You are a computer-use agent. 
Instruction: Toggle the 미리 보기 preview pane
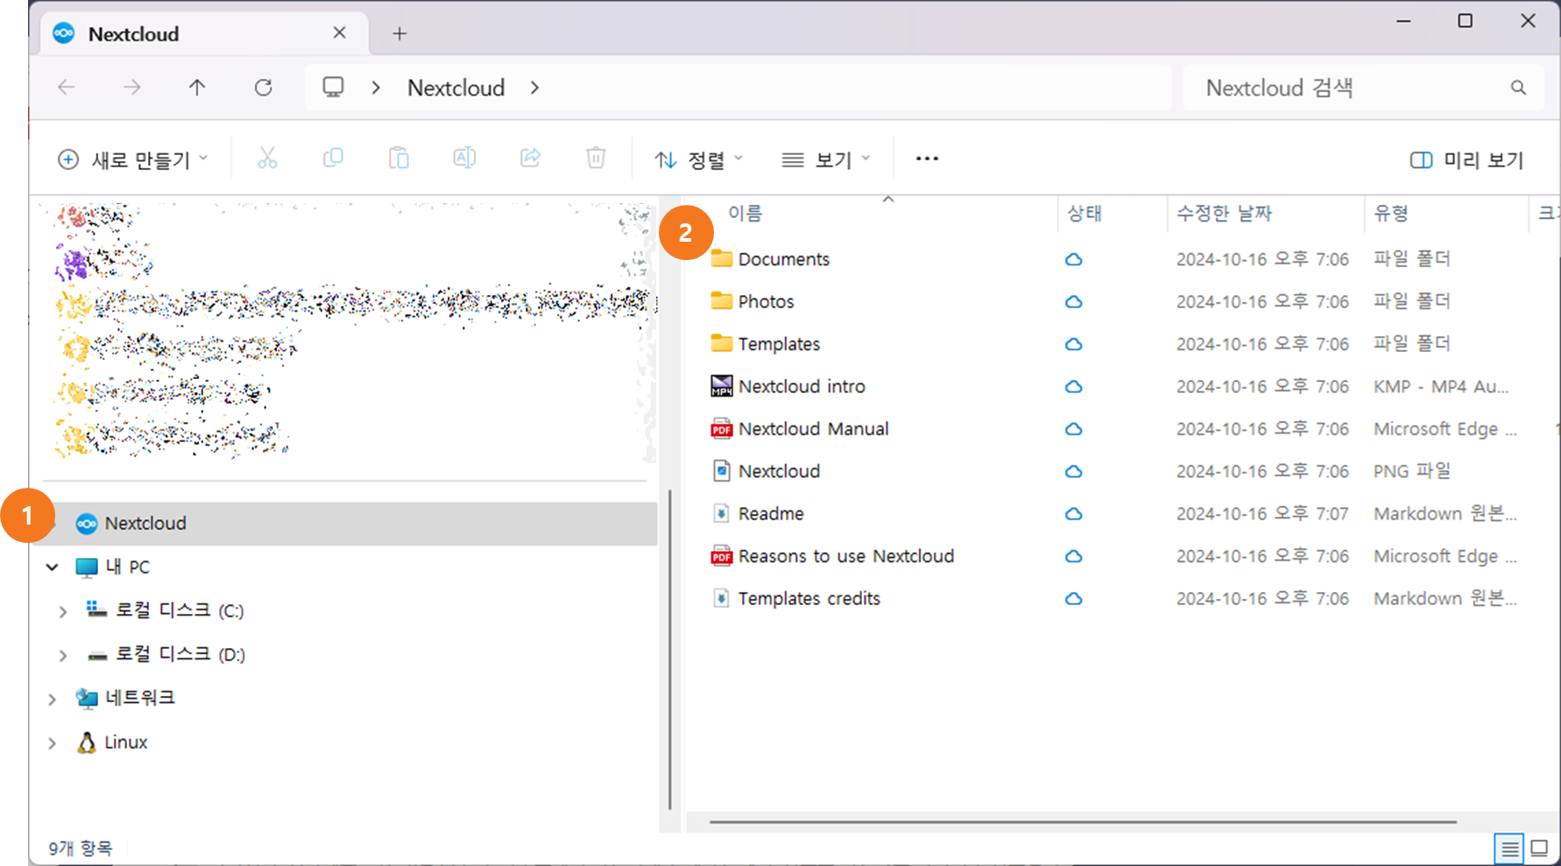(1466, 160)
